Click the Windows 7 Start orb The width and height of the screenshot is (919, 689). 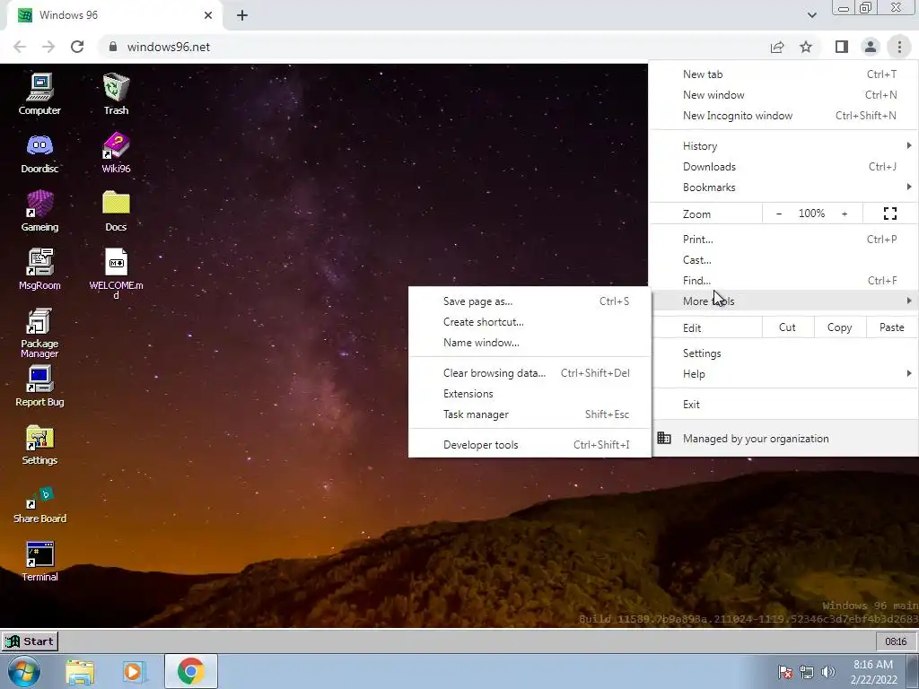click(23, 671)
